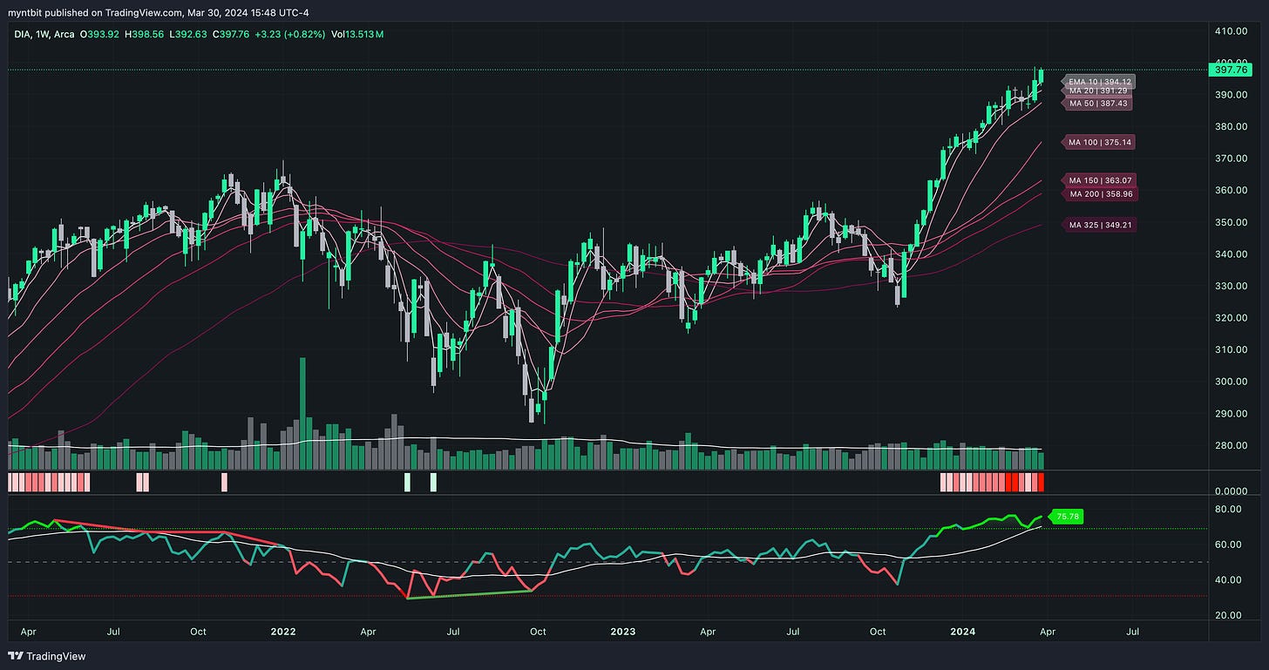Click the 300.00 price axis label
Image resolution: width=1269 pixels, height=670 pixels.
(1232, 382)
